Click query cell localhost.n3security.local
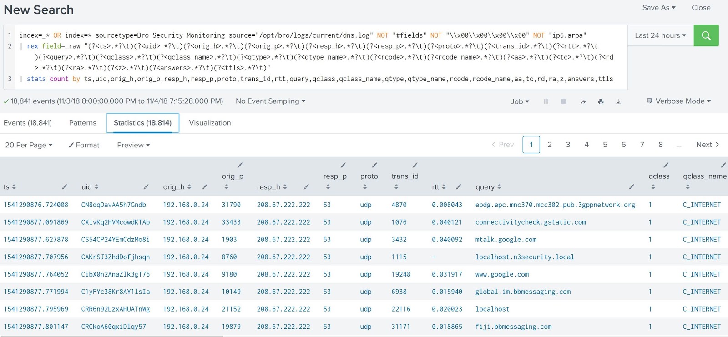The width and height of the screenshot is (728, 337). [525, 257]
